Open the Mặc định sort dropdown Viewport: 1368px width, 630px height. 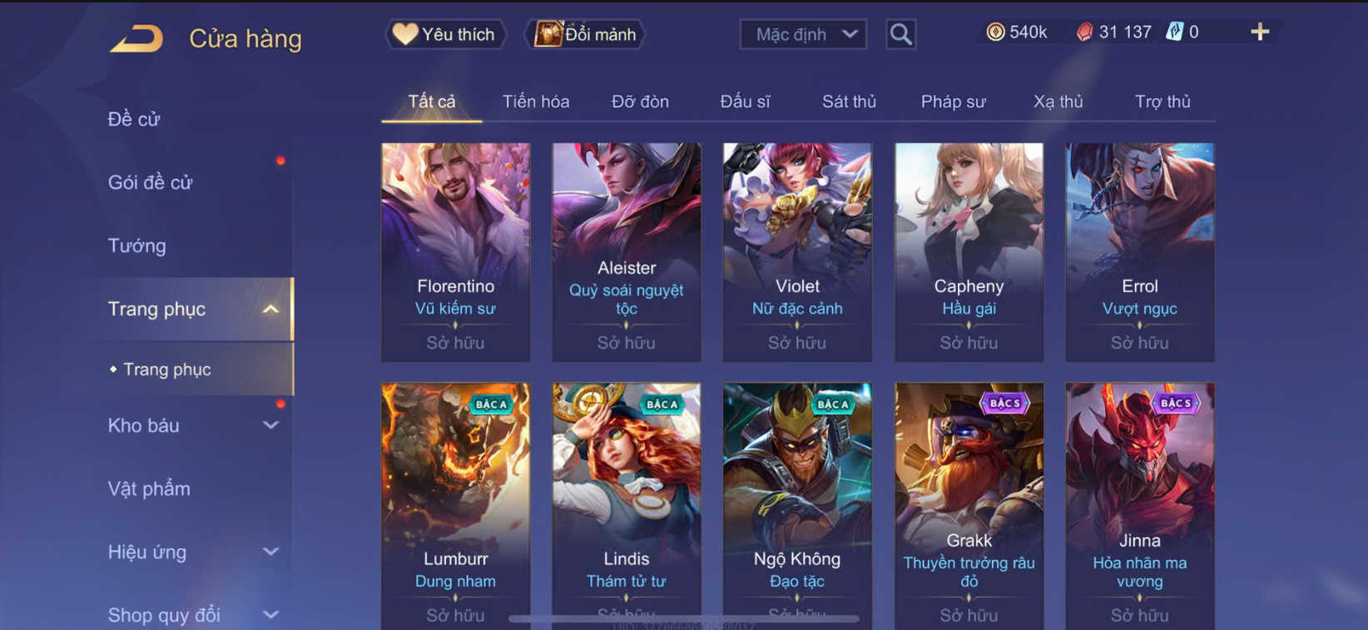click(x=804, y=34)
